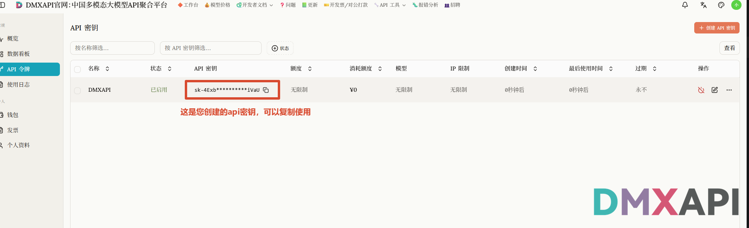
Task: Click 创建 API 密钥 button
Action: click(x=717, y=28)
